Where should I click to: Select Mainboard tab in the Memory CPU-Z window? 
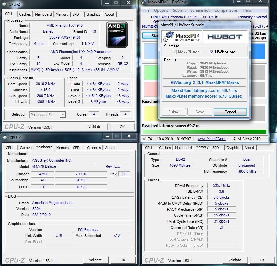coord(183,147)
